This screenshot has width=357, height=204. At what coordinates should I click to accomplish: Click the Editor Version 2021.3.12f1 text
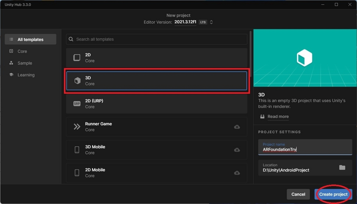pyautogui.click(x=185, y=22)
